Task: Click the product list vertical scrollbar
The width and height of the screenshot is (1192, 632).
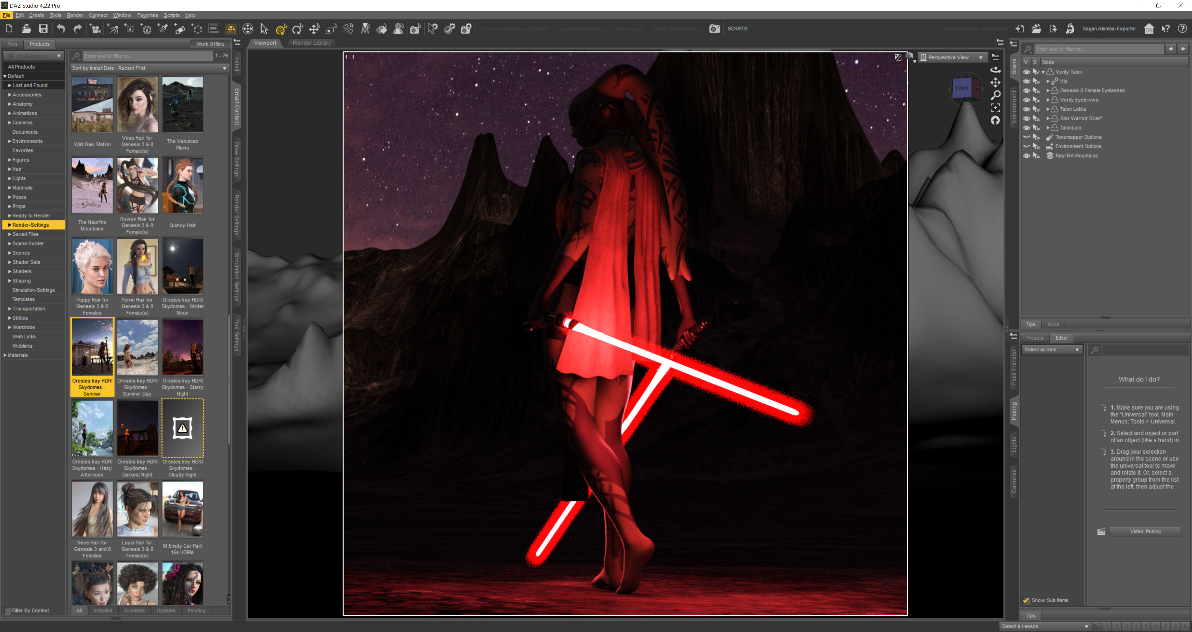Action: coord(228,379)
